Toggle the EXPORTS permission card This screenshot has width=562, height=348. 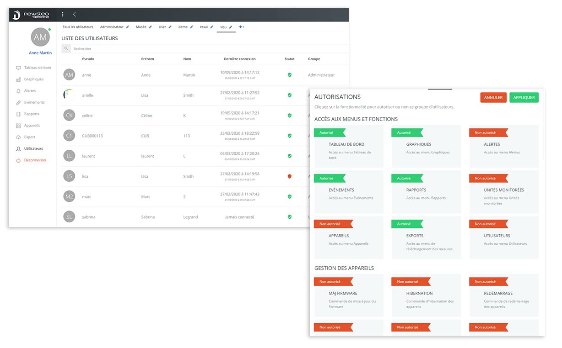coord(426,238)
